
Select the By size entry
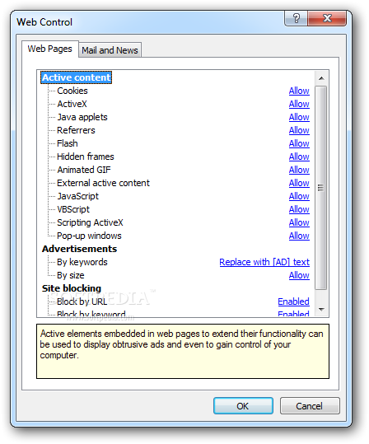pyautogui.click(x=71, y=275)
